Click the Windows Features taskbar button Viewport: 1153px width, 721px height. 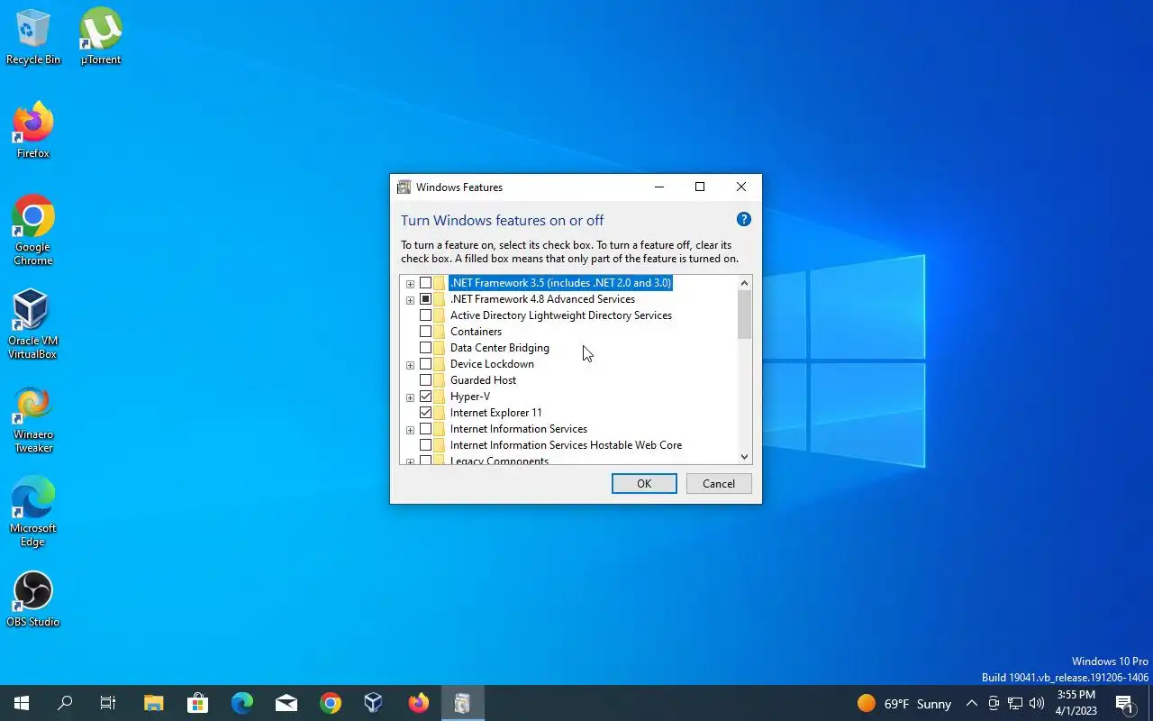(462, 703)
